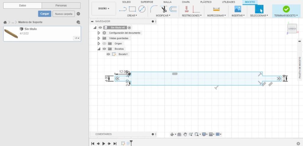Activate the Sin título v6 component radio button

coord(129,28)
